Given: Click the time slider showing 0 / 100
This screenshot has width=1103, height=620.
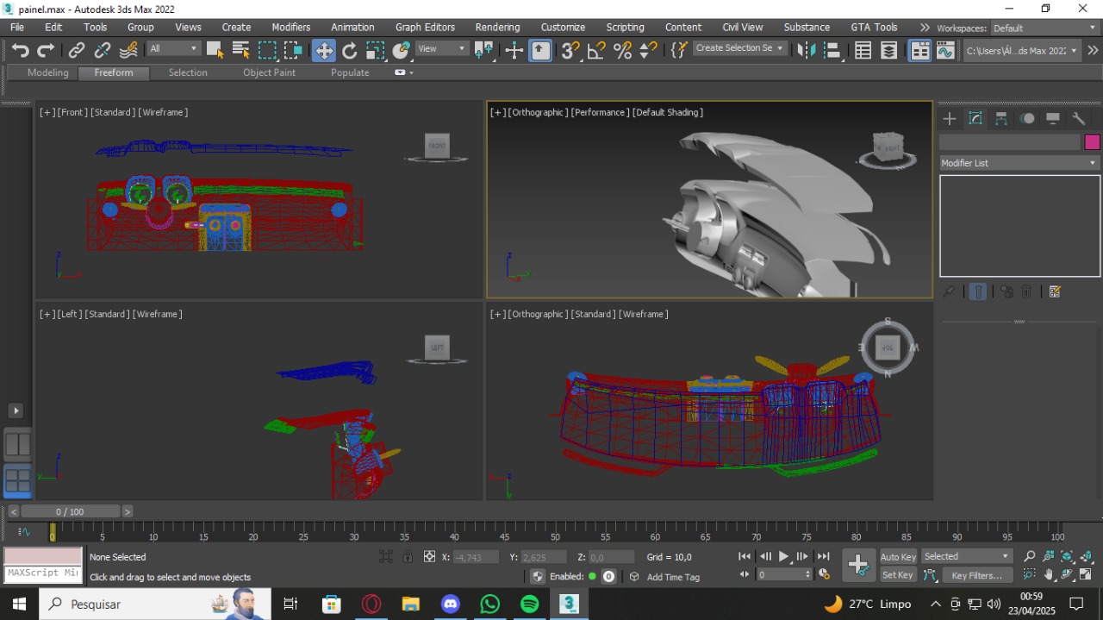Looking at the screenshot, I should (x=70, y=511).
